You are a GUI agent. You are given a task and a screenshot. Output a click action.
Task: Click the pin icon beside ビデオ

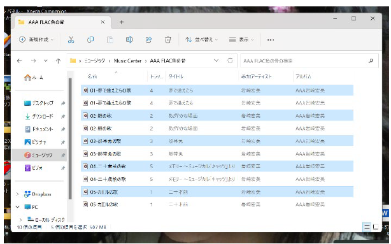[63, 168]
